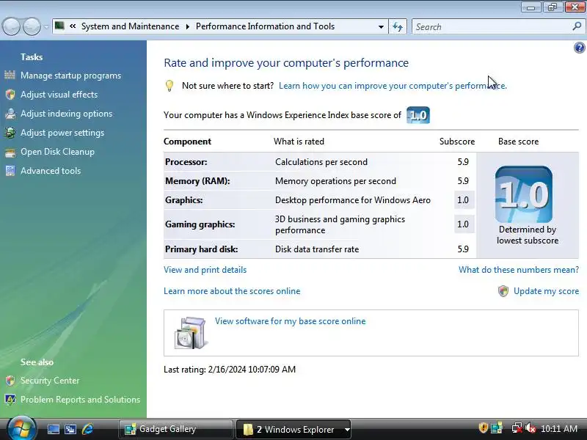Viewport: 587px width, 440px height.
Task: Click the Gaming graphics subscore 1.0 cell
Action: (464, 224)
